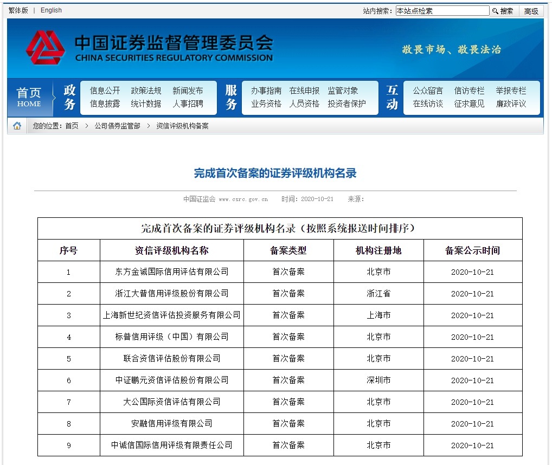Open 投资者保护 menu item
Viewport: 552px width, 465px height.
click(x=346, y=104)
